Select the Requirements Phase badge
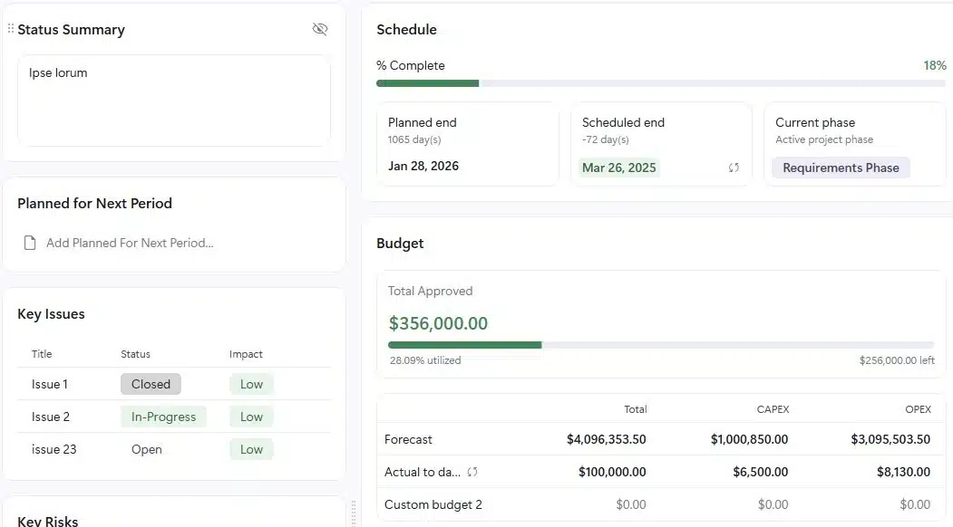This screenshot has height=527, width=953. tap(841, 168)
